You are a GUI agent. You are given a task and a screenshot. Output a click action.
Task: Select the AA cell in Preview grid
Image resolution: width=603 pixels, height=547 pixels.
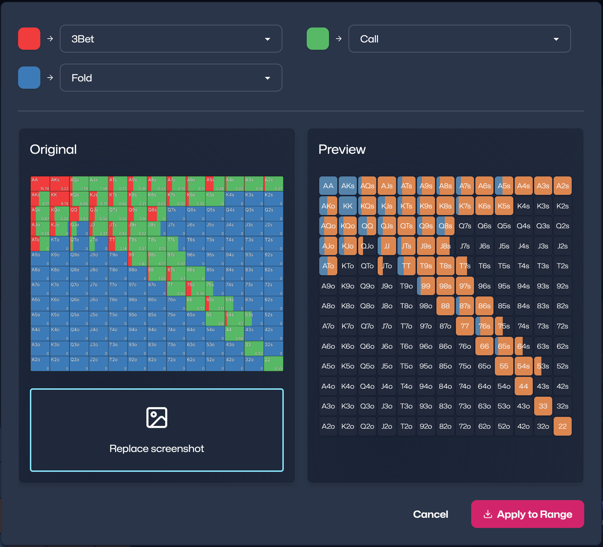tap(328, 186)
